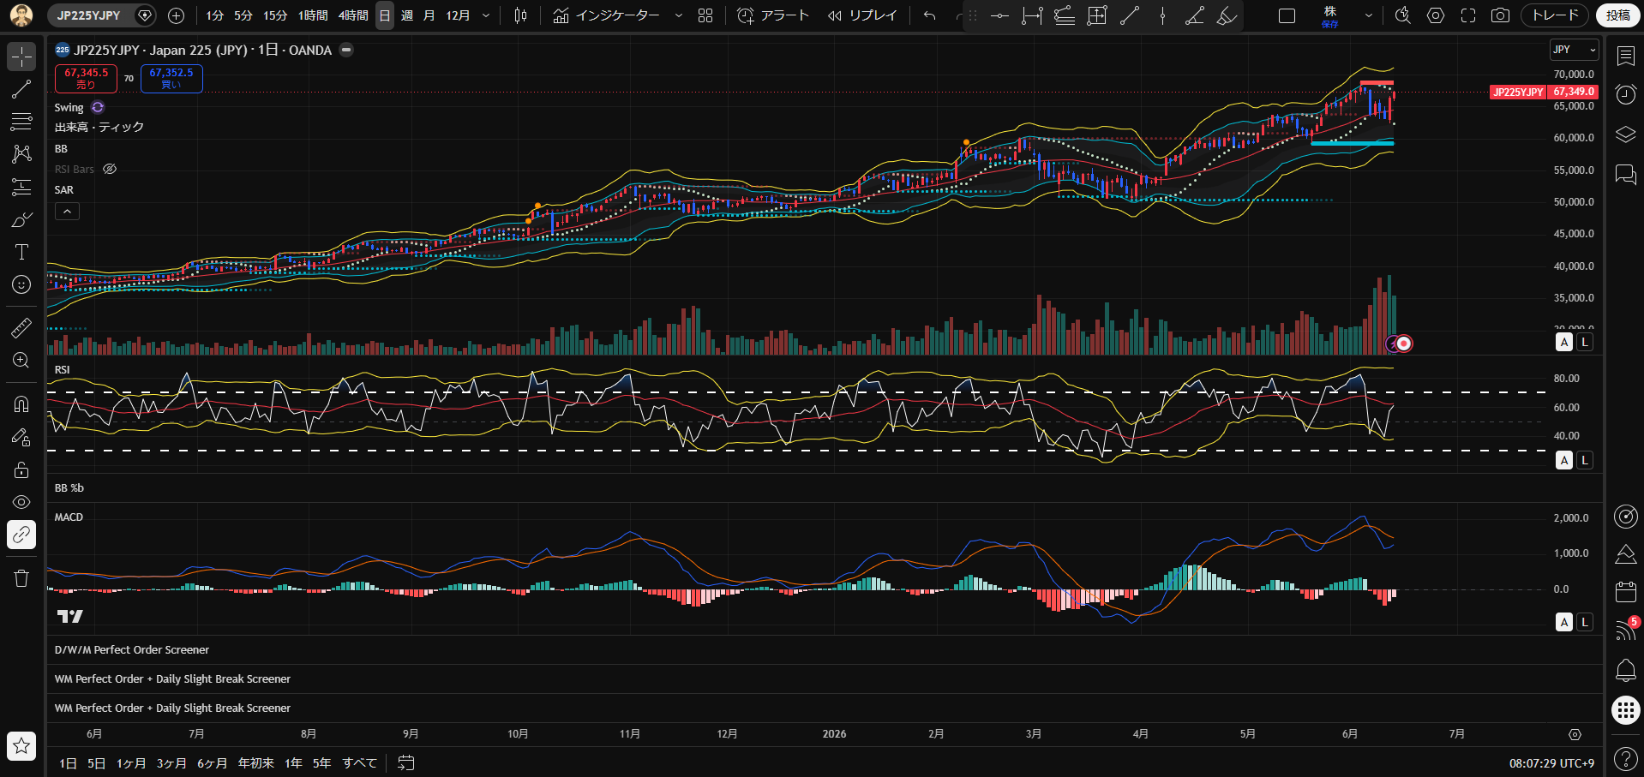Open the Alerts clock icon in right sidebar
1644x777 pixels.
coord(1625,95)
